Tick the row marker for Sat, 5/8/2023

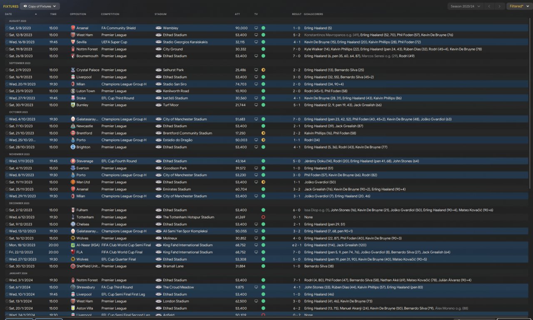pyautogui.click(x=7, y=28)
